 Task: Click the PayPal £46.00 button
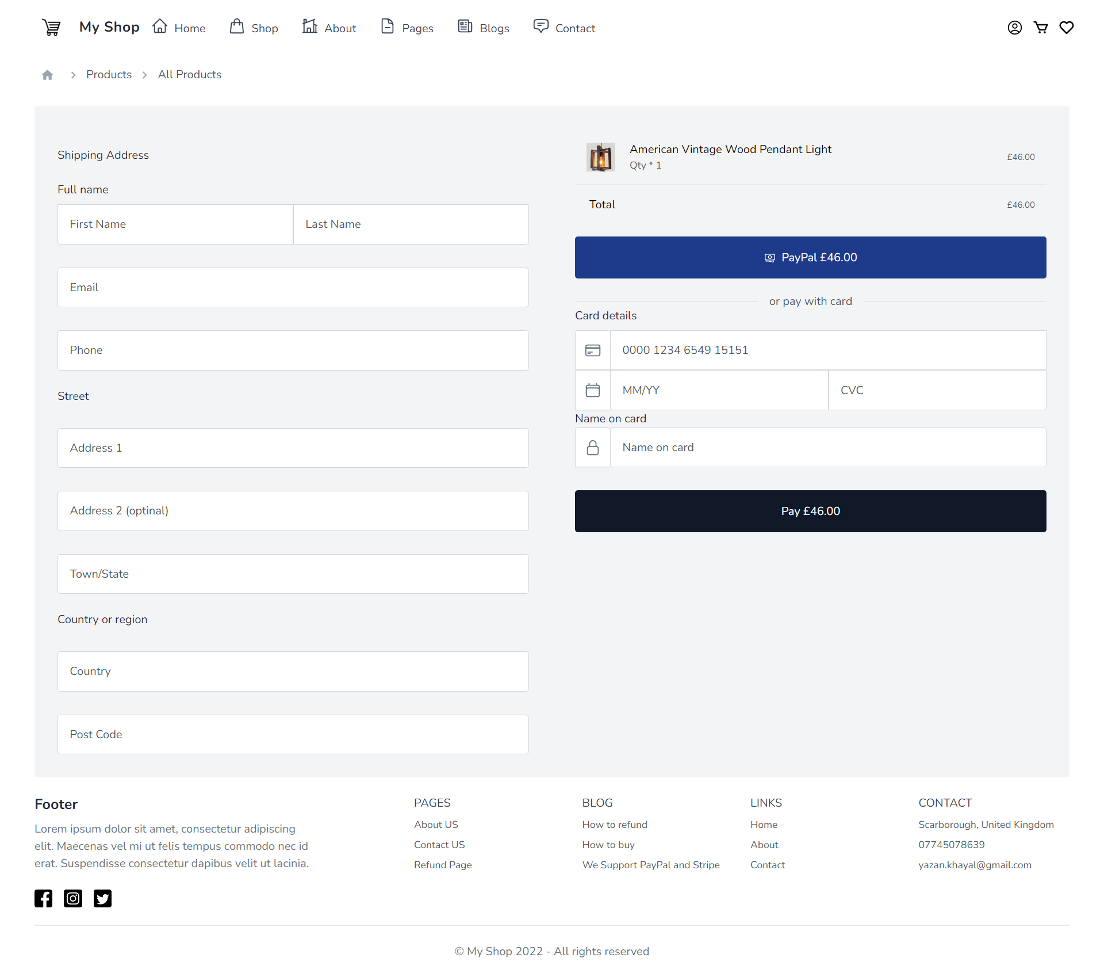tap(810, 257)
